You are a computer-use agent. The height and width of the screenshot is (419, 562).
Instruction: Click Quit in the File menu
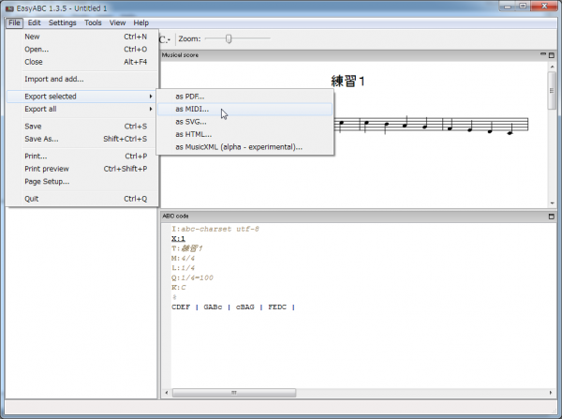click(32, 199)
